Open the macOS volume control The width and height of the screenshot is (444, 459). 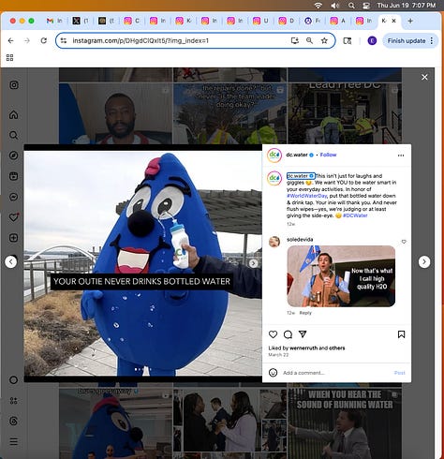click(334, 6)
